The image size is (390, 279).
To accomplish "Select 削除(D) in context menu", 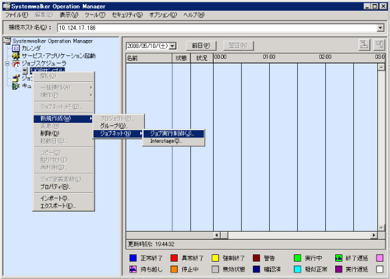I will (63, 133).
